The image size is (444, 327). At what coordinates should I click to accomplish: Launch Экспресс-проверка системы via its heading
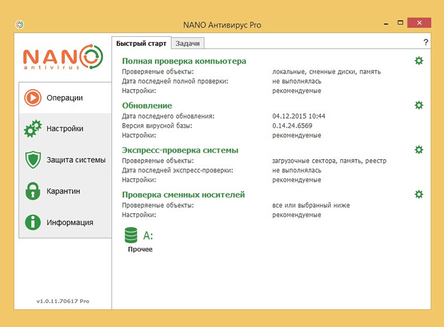180,150
